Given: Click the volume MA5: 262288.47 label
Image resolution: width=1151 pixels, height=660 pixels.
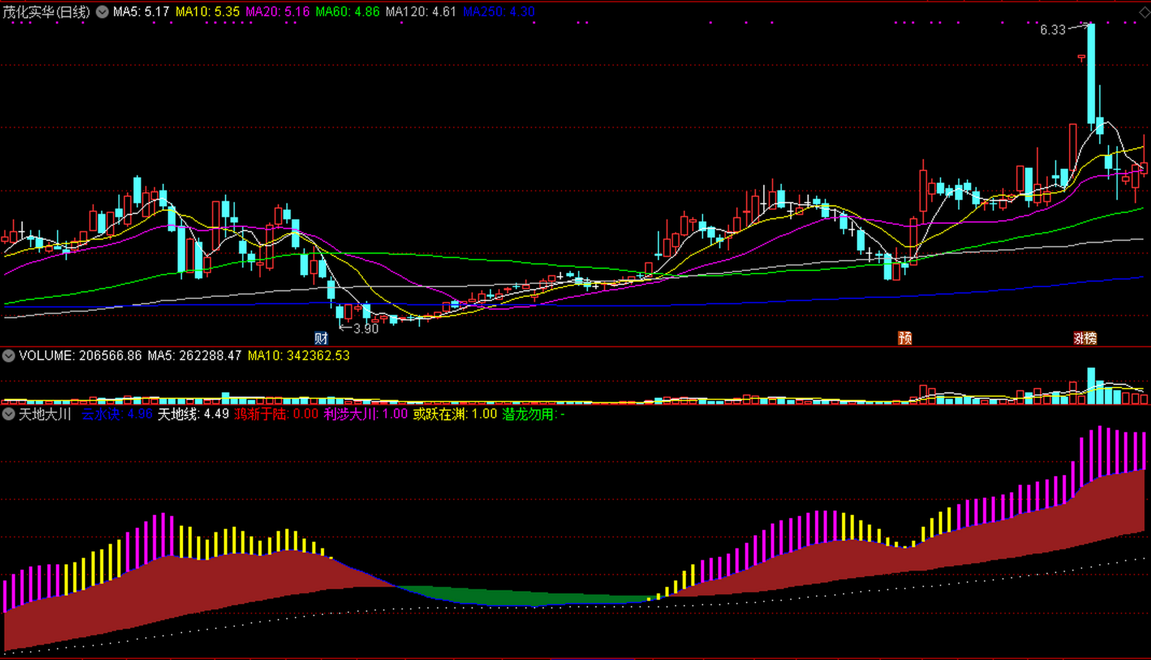Looking at the screenshot, I should pyautogui.click(x=195, y=356).
